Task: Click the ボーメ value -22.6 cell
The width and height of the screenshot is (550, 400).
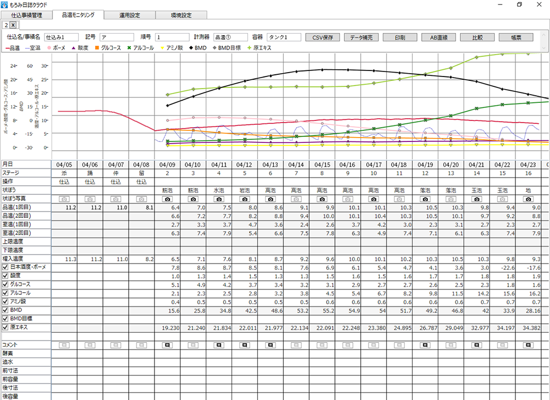Action: point(503,268)
